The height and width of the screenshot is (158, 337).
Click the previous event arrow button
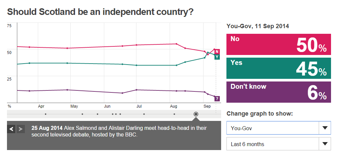[11, 129]
